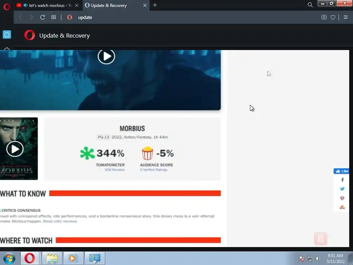Viewport: 353px width, 265px height.
Task: Go forward with the forward arrow
Action: pyautogui.click(x=31, y=17)
